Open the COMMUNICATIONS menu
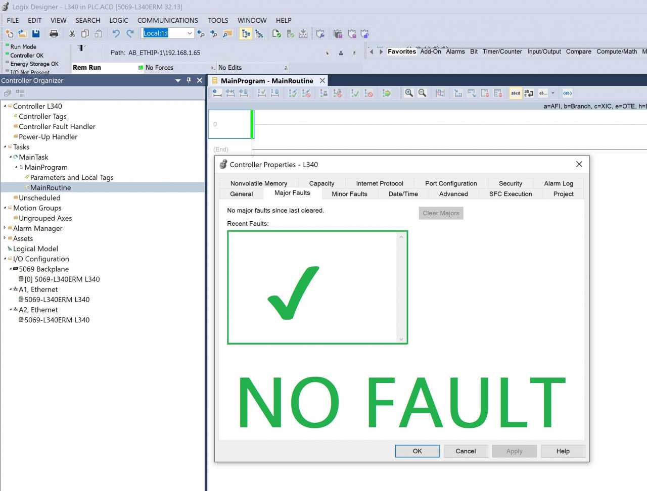 pos(167,20)
